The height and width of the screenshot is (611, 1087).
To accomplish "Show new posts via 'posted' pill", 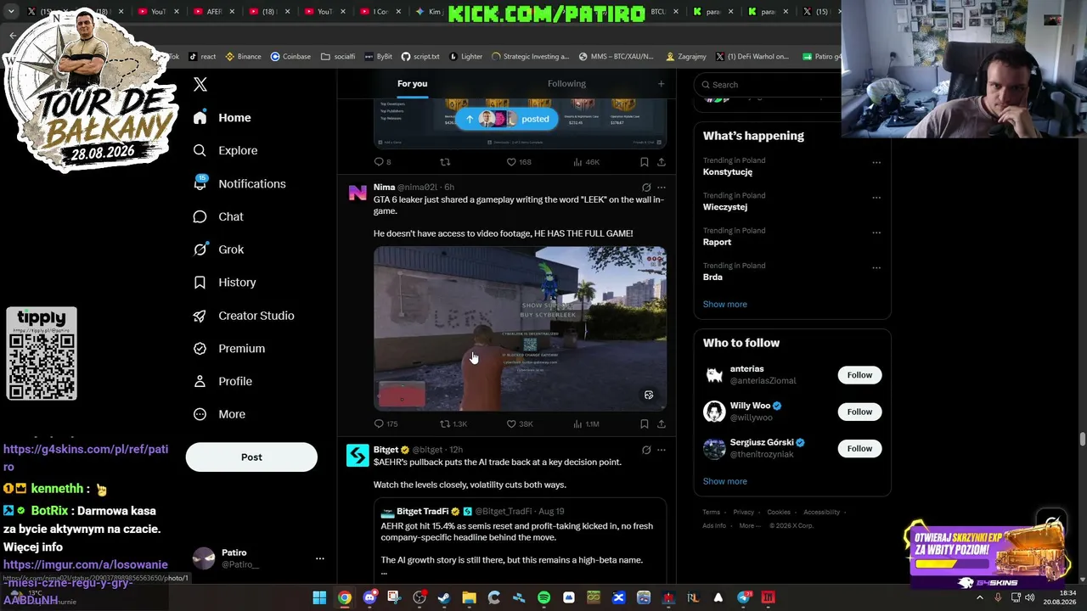I will point(507,119).
